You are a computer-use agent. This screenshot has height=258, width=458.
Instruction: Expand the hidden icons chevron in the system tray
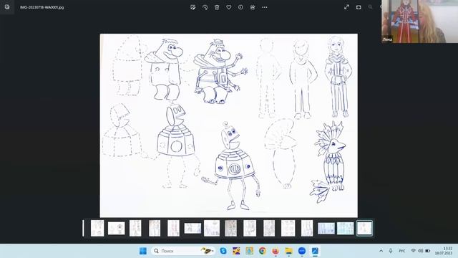click(381, 251)
